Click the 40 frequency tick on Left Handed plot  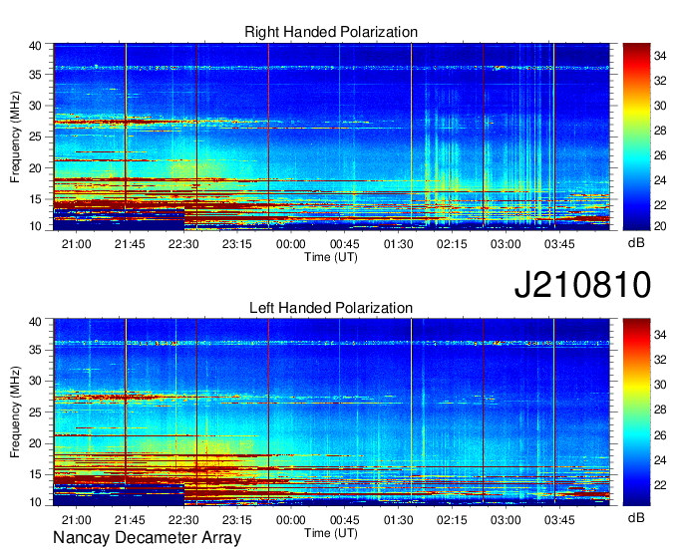coord(35,321)
